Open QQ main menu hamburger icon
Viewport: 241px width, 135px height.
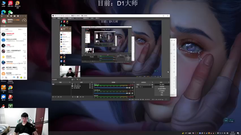click(3, 78)
